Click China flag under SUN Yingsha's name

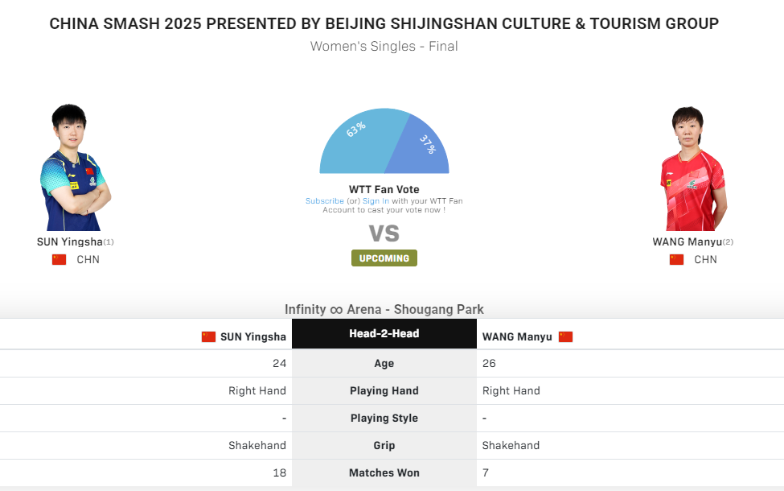[x=59, y=259]
